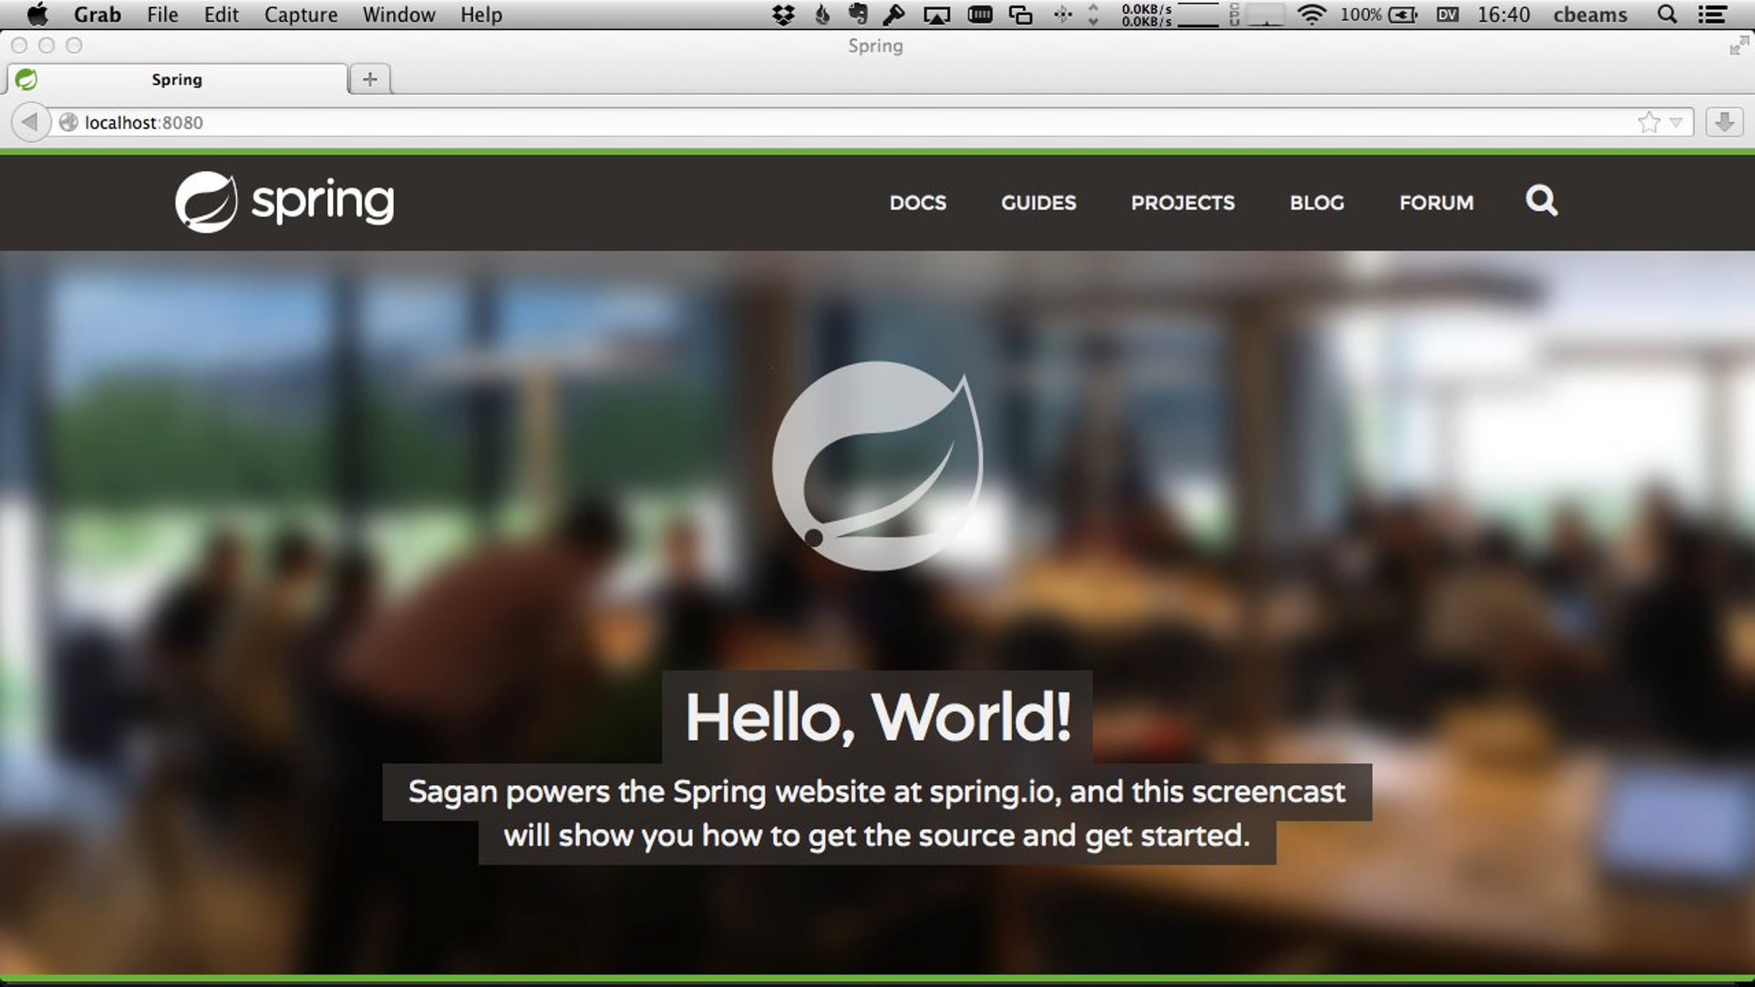Screen dimensions: 1755x987
Task: Open the Capture menu
Action: pos(301,15)
